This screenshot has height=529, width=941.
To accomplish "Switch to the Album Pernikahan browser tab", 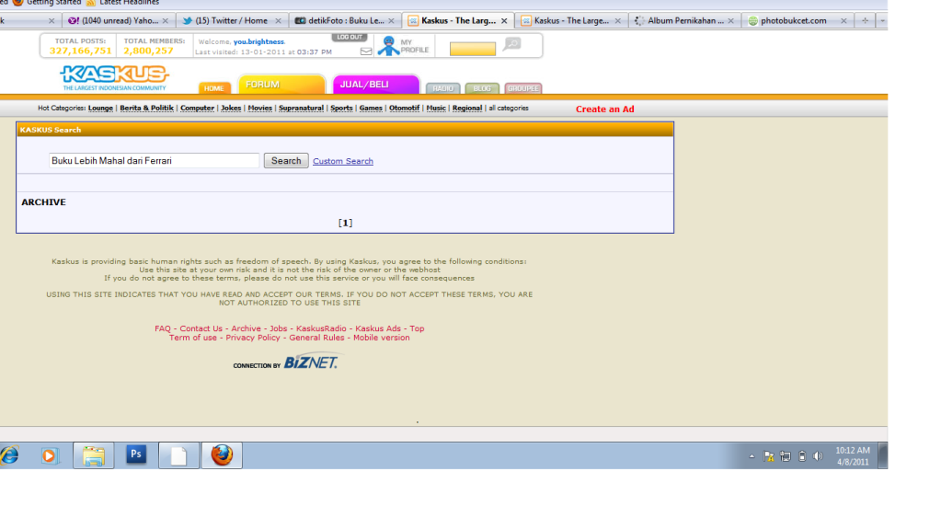I will point(684,20).
